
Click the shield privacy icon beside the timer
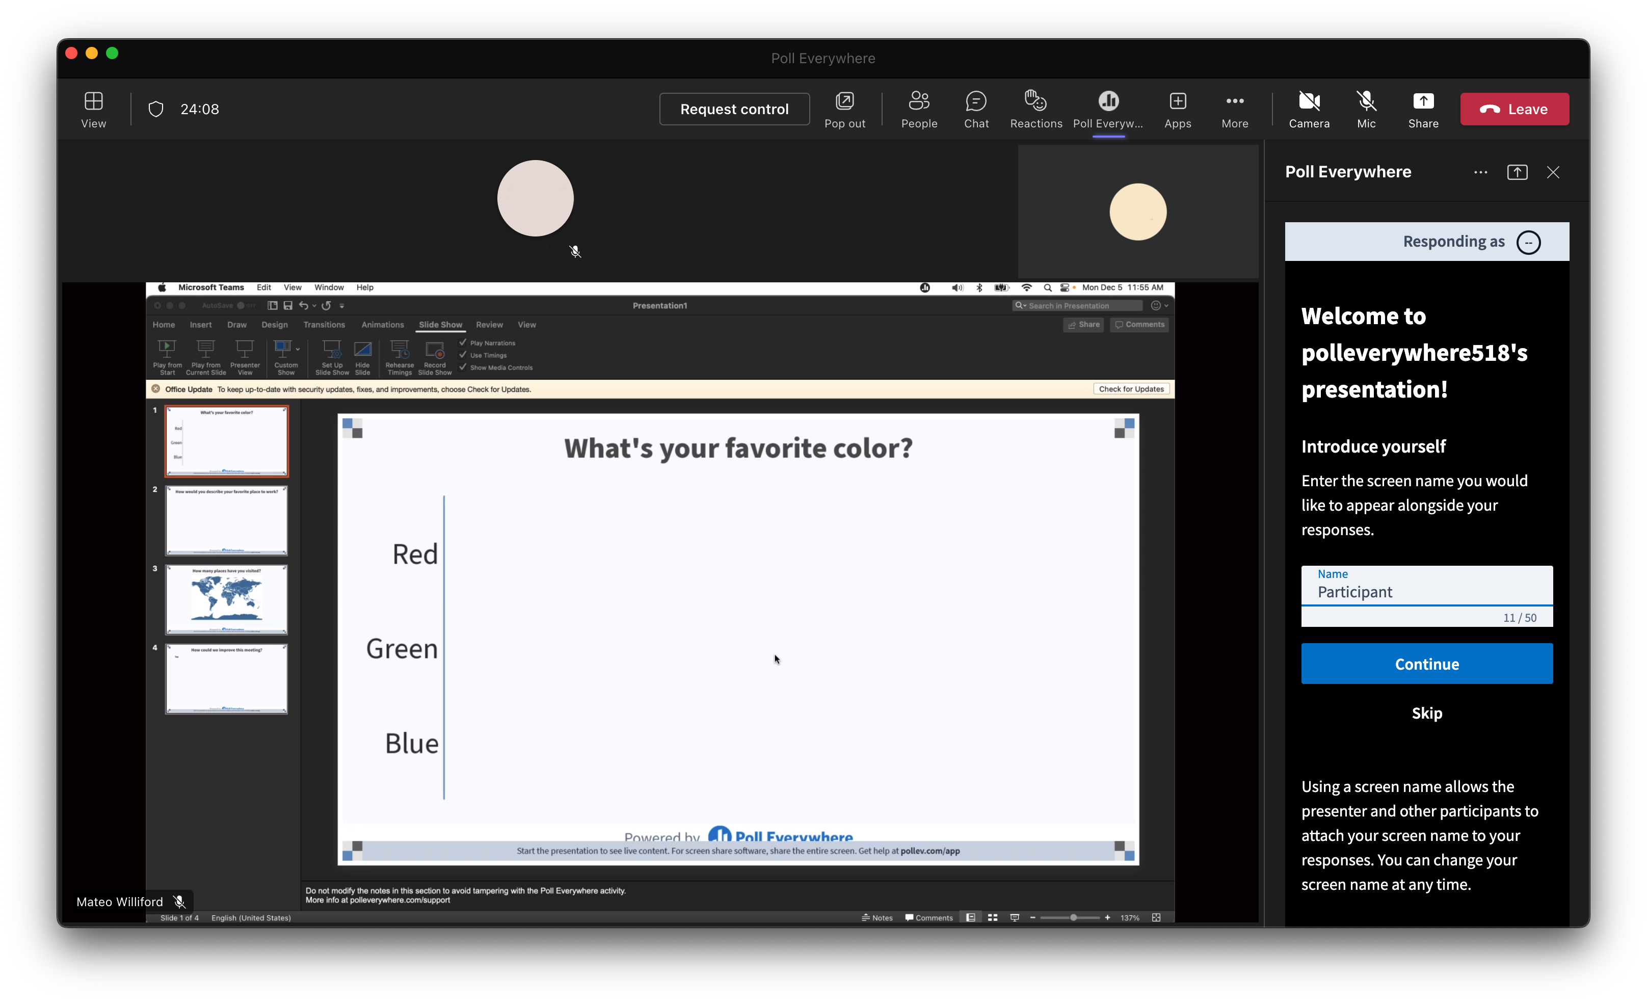[x=156, y=109]
